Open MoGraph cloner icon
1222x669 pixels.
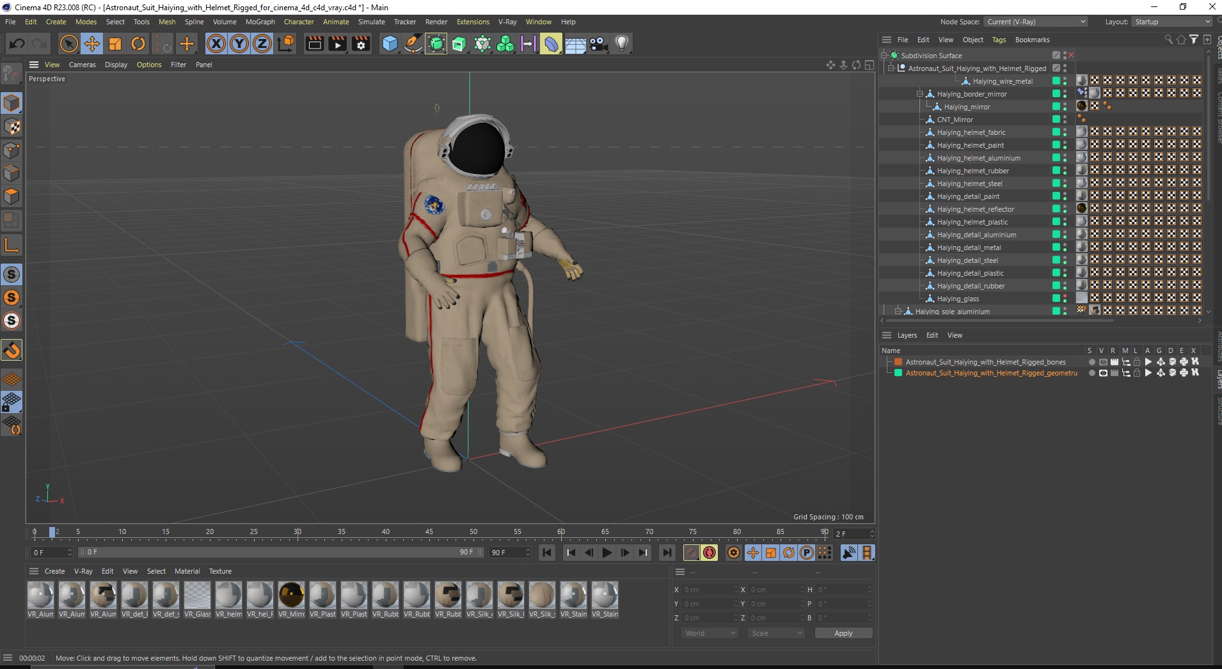click(505, 43)
